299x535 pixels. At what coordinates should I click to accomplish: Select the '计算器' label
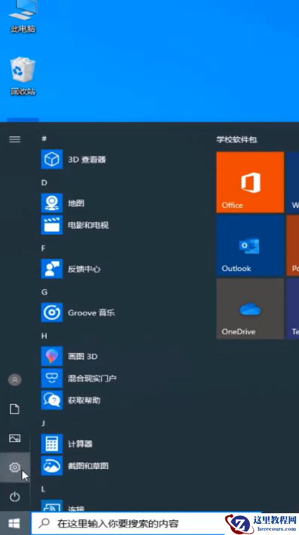pyautogui.click(x=80, y=444)
